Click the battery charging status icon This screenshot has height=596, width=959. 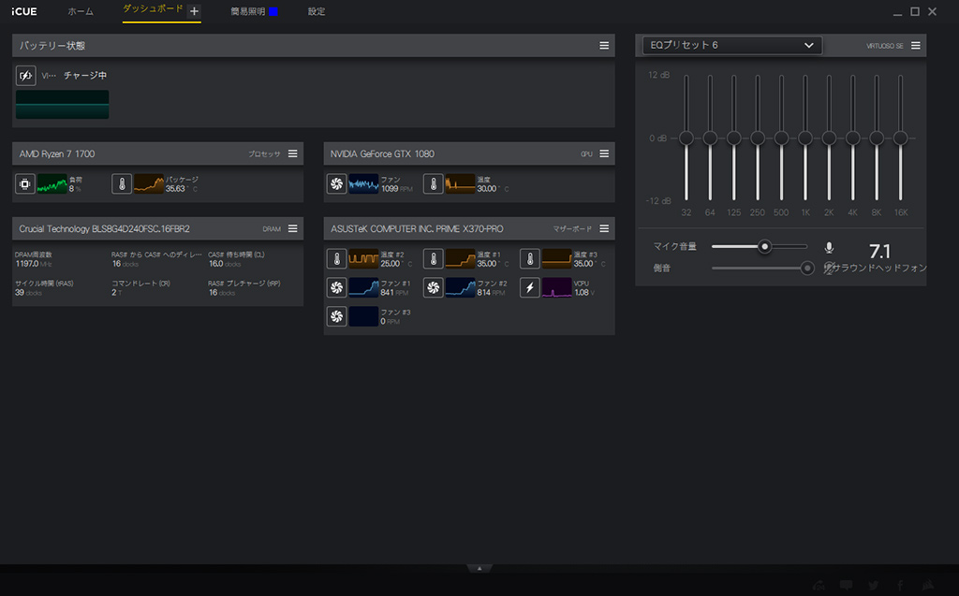point(26,76)
